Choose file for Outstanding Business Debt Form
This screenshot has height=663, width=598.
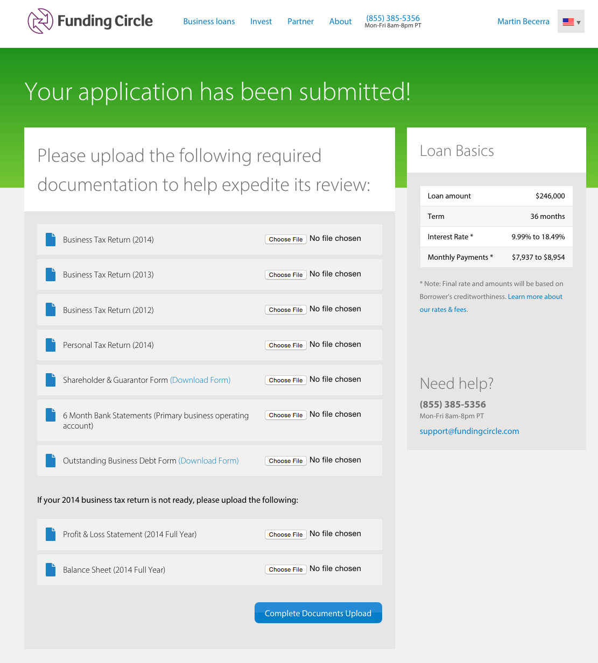tap(286, 461)
